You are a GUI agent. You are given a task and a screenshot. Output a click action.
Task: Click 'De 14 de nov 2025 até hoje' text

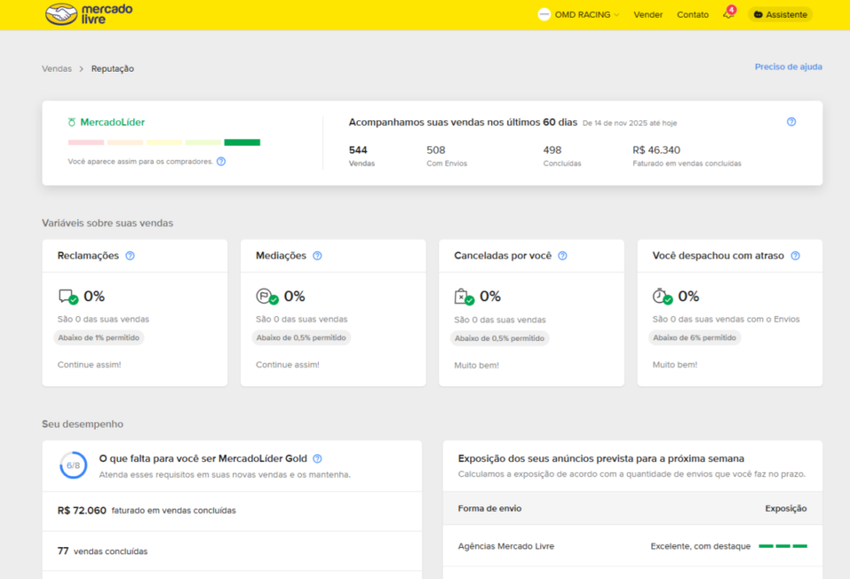630,123
